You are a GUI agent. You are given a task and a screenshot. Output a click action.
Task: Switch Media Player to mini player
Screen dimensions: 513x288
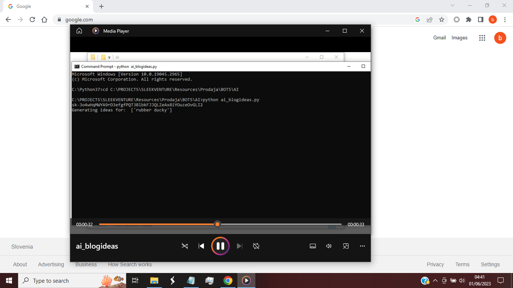click(346, 246)
